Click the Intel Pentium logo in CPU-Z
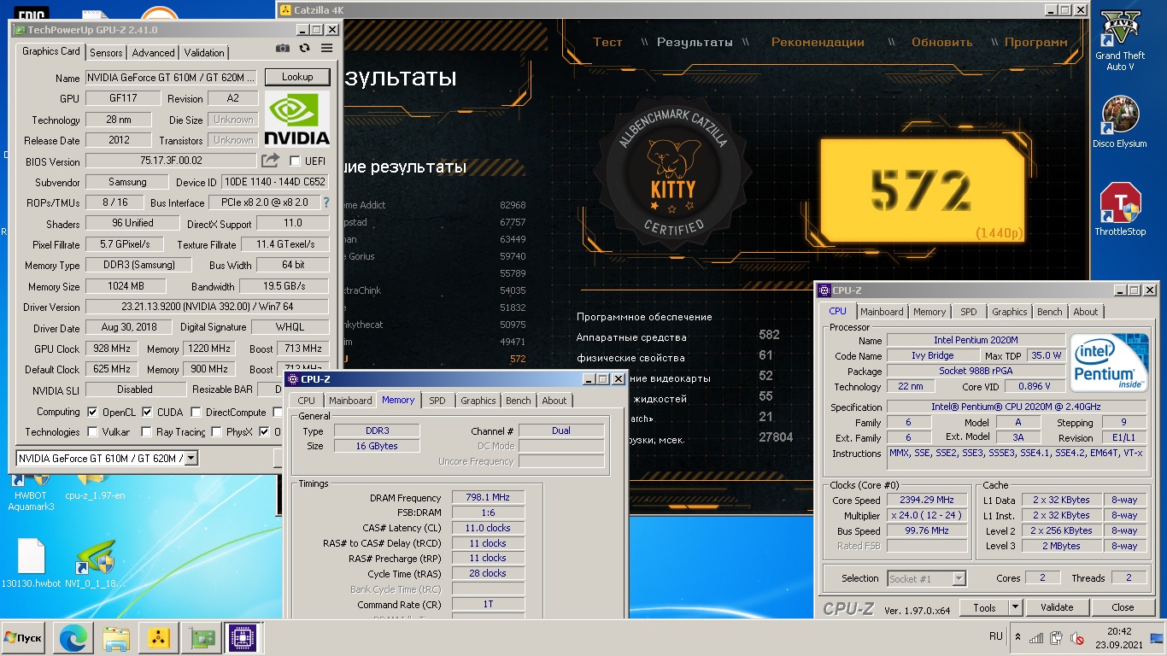 pos(1109,362)
